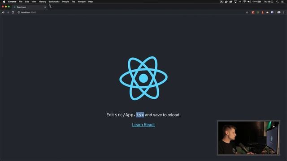
Task: Open the blue square extension icon
Action: coord(272,12)
